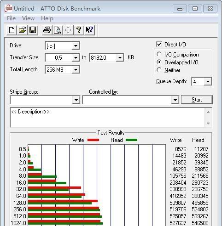Save results with the floppy disk icon
The width and height of the screenshot is (222, 226).
click(x=33, y=30)
